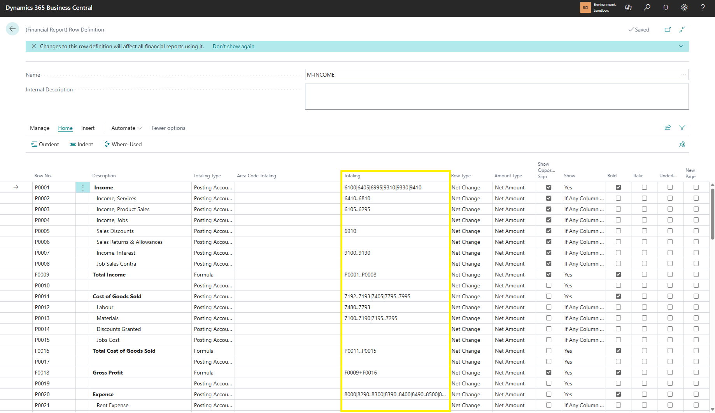
Task: Open the Settings gear
Action: (x=684, y=7)
